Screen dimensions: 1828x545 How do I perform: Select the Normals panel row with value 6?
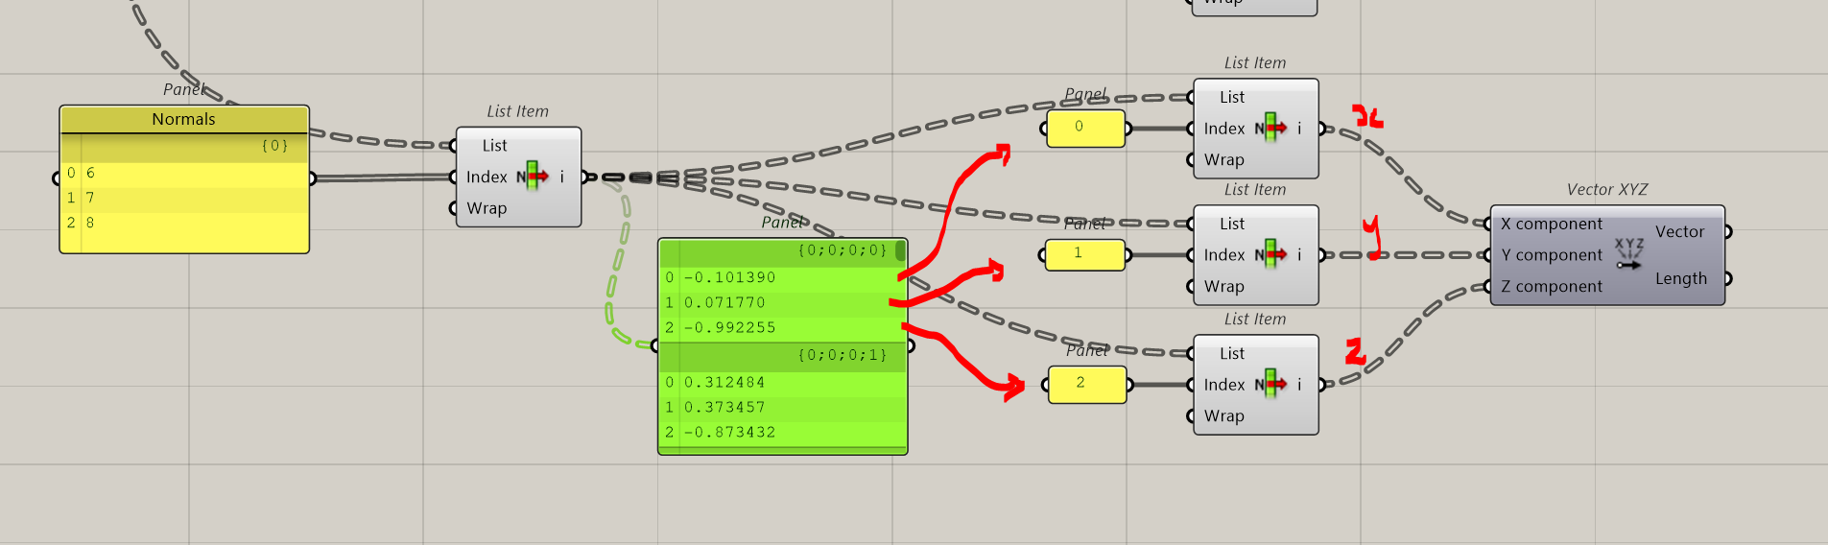(184, 173)
